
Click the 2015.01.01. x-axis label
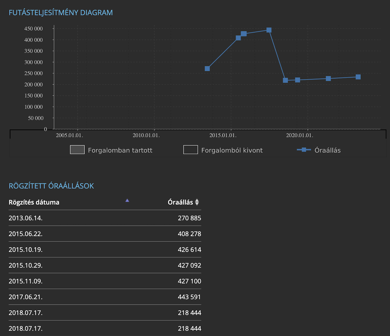click(x=223, y=135)
